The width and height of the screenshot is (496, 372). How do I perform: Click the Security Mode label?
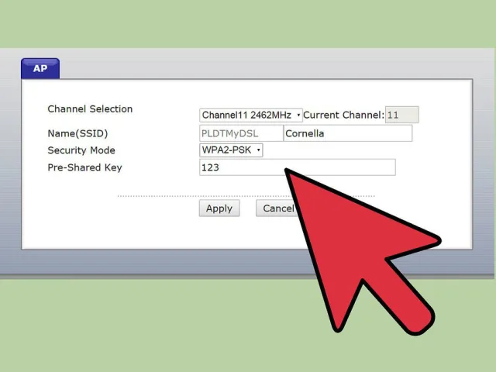point(81,150)
